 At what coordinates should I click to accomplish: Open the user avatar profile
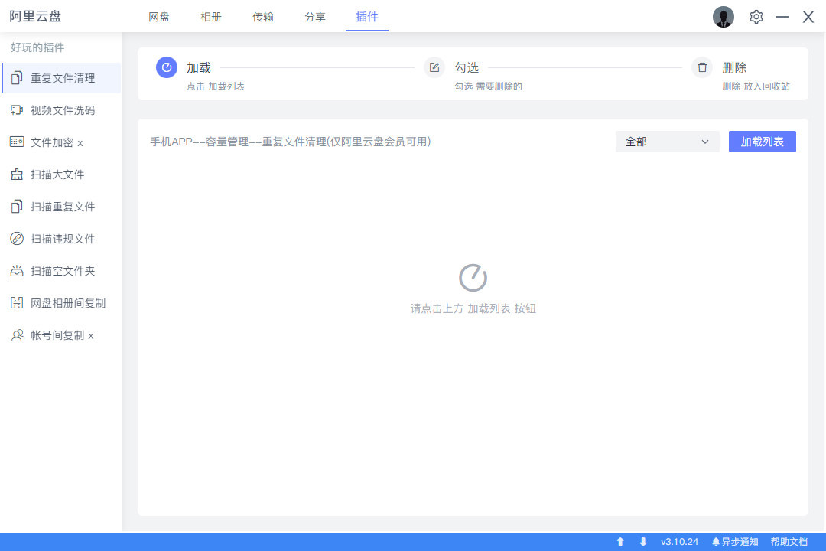click(723, 17)
